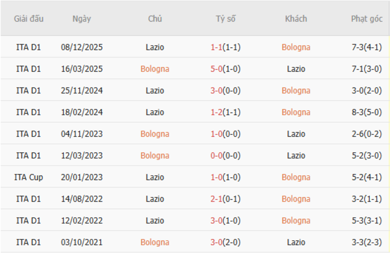Click ITA D1 label in 08/12/2025 row

point(29,47)
